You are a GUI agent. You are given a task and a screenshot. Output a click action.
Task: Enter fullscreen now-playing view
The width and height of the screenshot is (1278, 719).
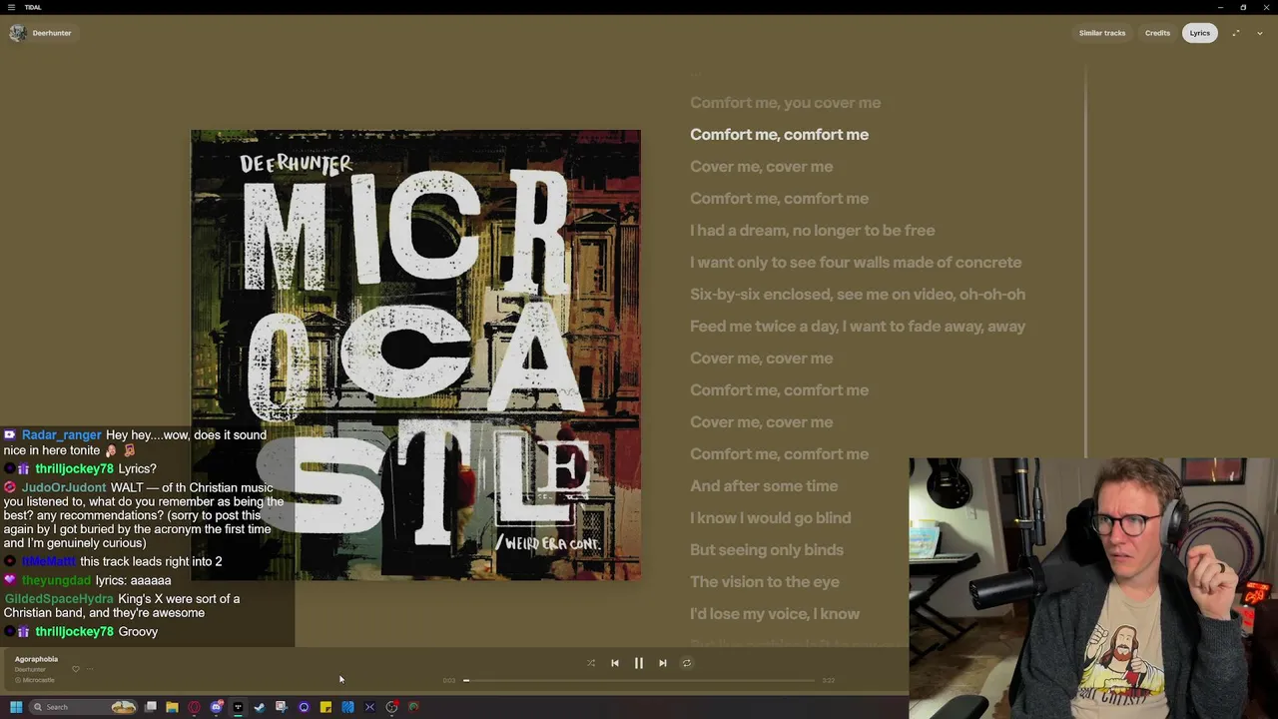click(x=1236, y=33)
